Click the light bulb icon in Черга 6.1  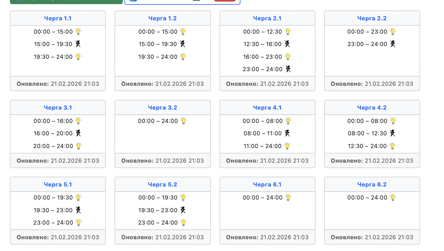click(288, 197)
